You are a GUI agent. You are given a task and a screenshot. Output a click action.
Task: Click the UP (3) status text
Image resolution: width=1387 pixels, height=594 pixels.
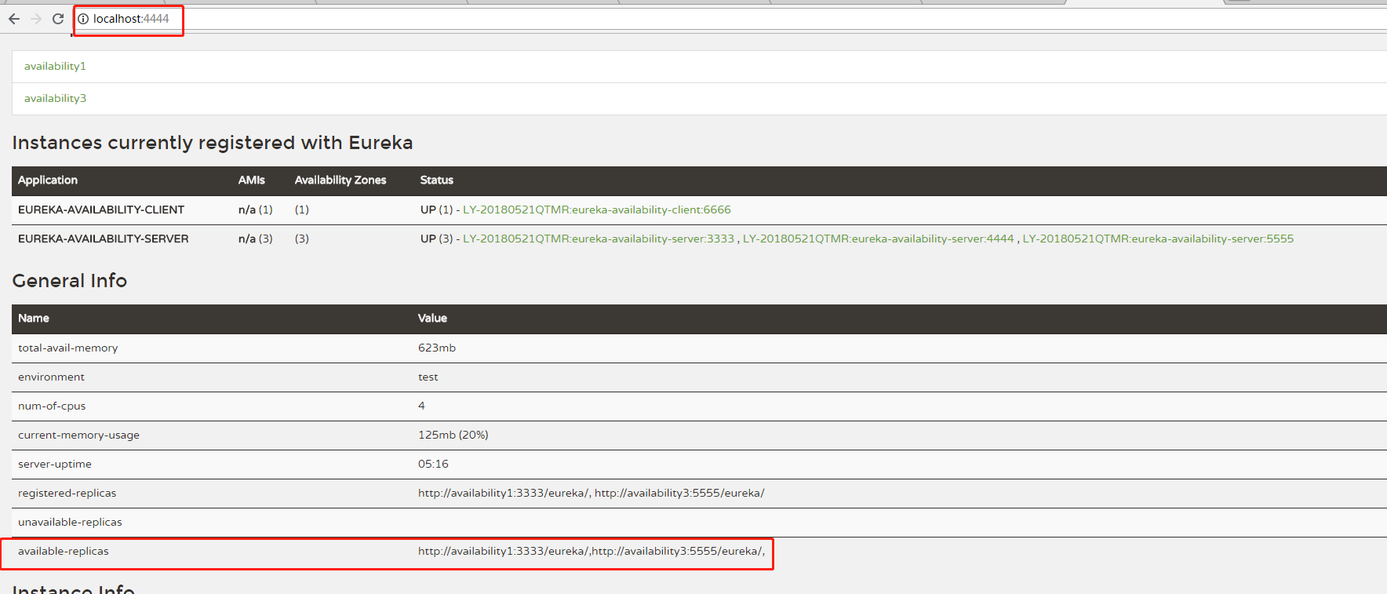437,239
